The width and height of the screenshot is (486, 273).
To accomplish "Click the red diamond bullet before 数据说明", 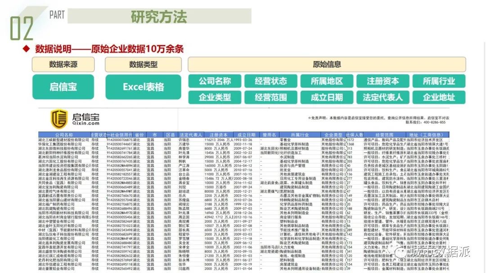I will click(x=27, y=49).
